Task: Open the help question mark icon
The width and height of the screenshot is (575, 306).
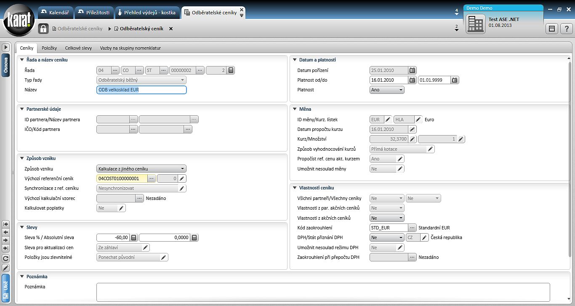Action: pos(567,29)
